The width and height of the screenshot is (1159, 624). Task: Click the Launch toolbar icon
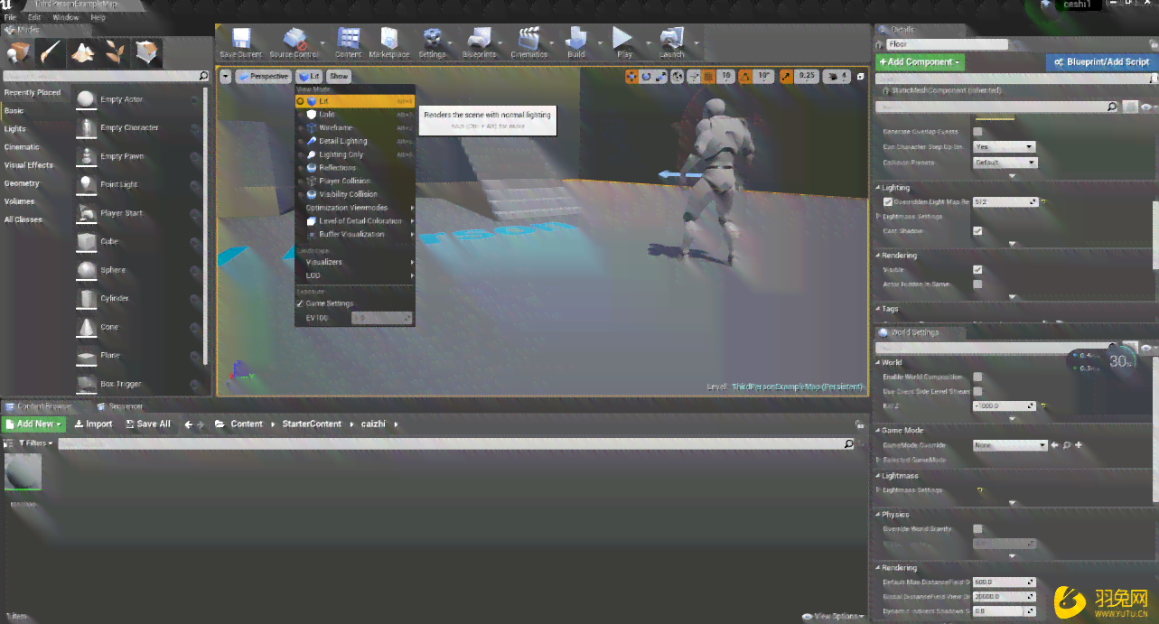(672, 41)
